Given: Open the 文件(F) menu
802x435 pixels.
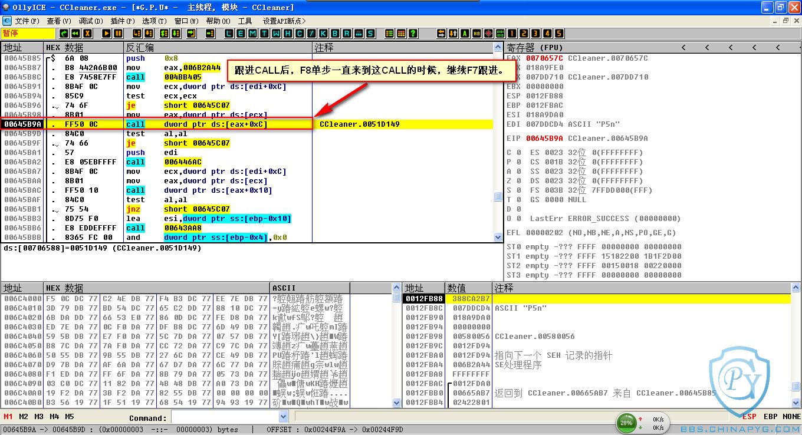Looking at the screenshot, I should [x=27, y=21].
